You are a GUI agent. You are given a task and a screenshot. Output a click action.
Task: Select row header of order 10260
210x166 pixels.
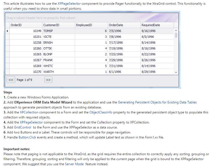[7, 48]
